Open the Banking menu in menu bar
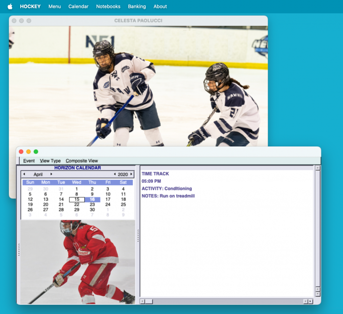Screen dimensions: 343x314 (137, 6)
